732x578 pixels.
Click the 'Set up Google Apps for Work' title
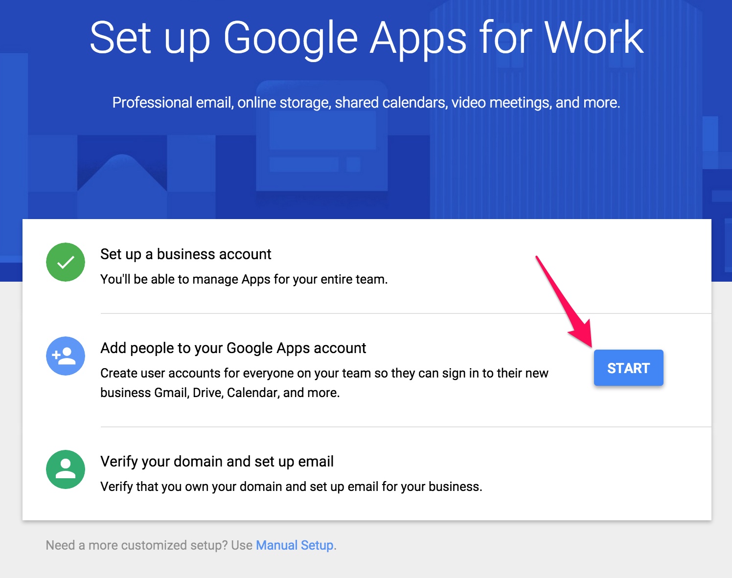[366, 39]
